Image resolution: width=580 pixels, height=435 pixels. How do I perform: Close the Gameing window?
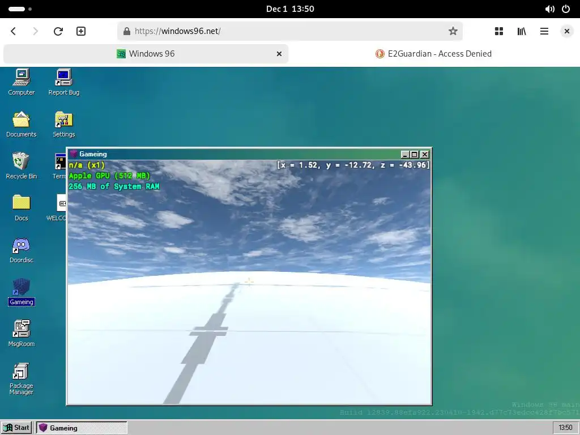click(425, 154)
